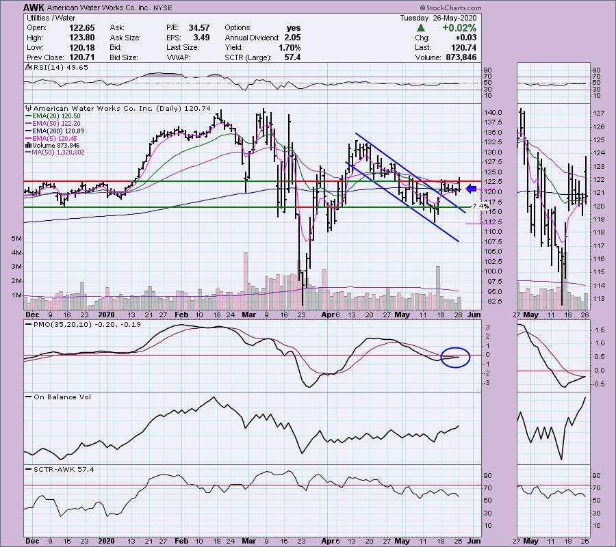Click the NYSE exchange label
Screen dimensions: 616x547
click(x=164, y=8)
